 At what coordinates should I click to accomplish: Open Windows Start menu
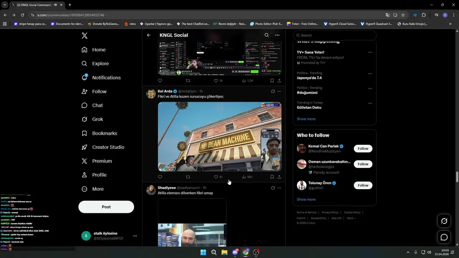(203, 252)
